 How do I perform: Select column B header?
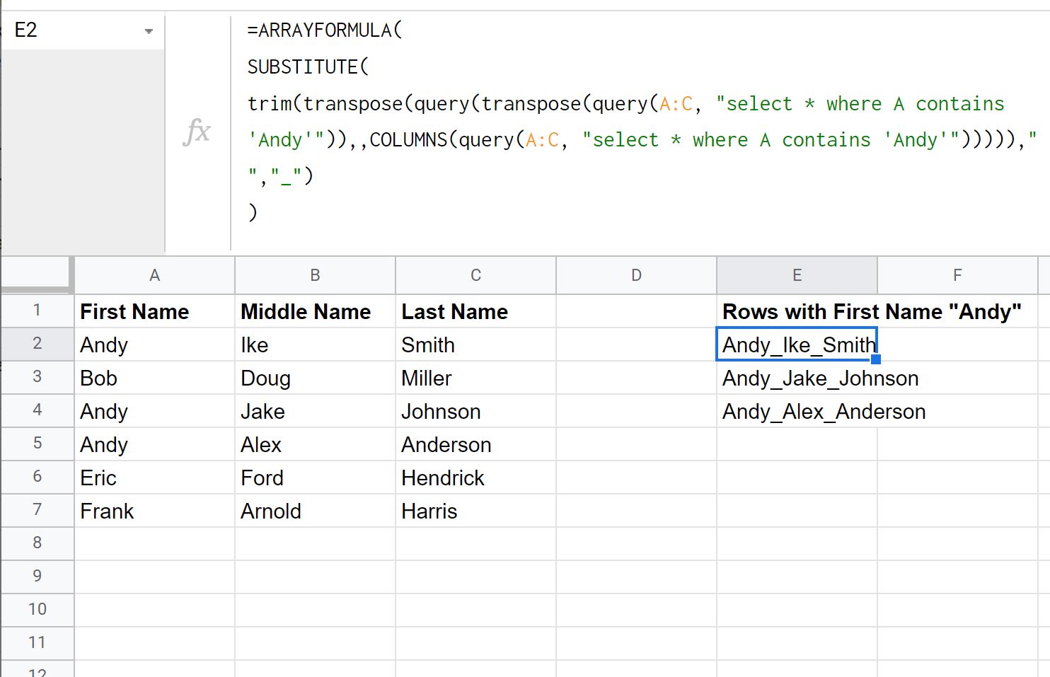coord(315,275)
